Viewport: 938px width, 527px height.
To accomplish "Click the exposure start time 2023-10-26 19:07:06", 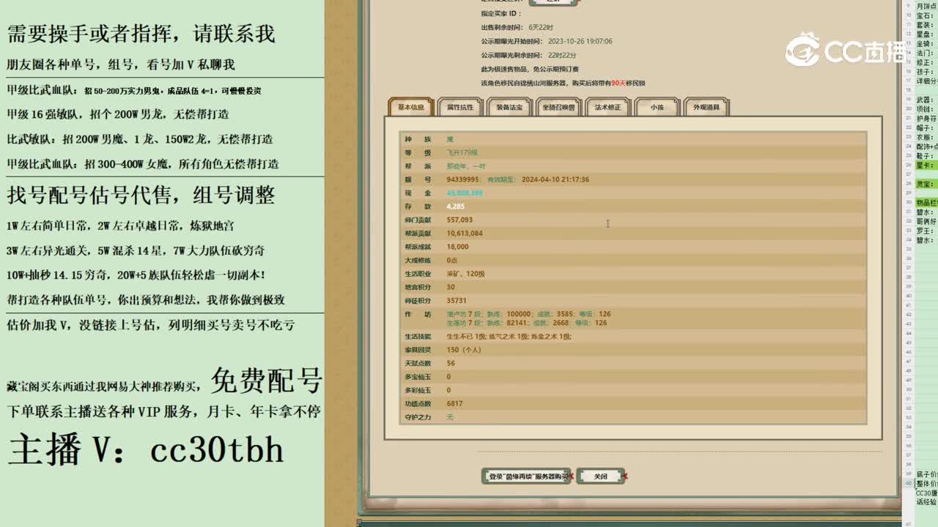I will click(x=580, y=41).
